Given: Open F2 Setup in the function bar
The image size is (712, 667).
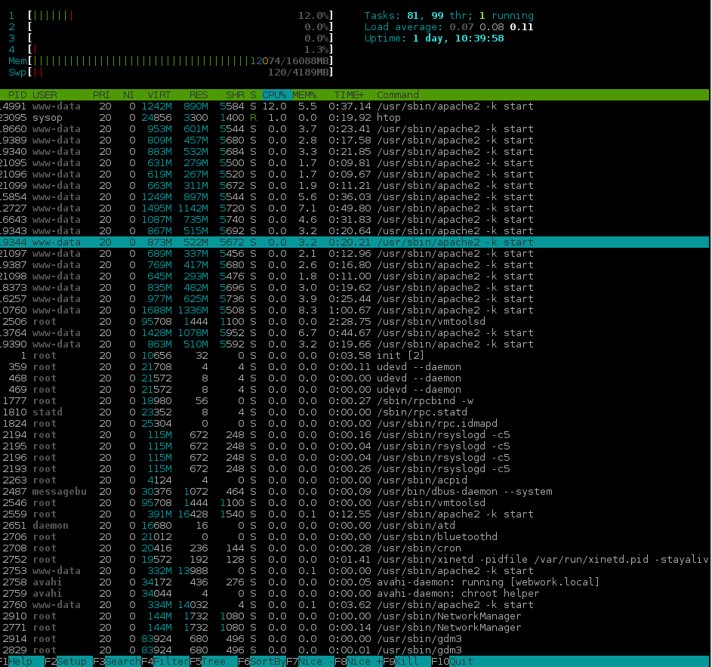Looking at the screenshot, I should pyautogui.click(x=68, y=662).
